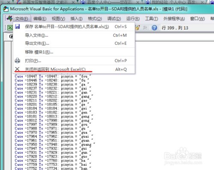Viewport: 214px width, 170px height.
Task: Open Help with the blue question-mark icon
Action: [155, 28]
